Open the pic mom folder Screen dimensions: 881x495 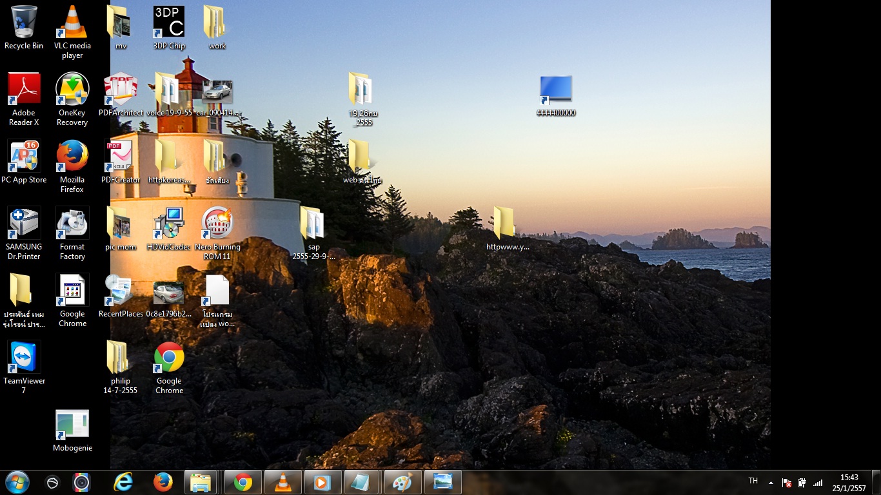pyautogui.click(x=121, y=228)
